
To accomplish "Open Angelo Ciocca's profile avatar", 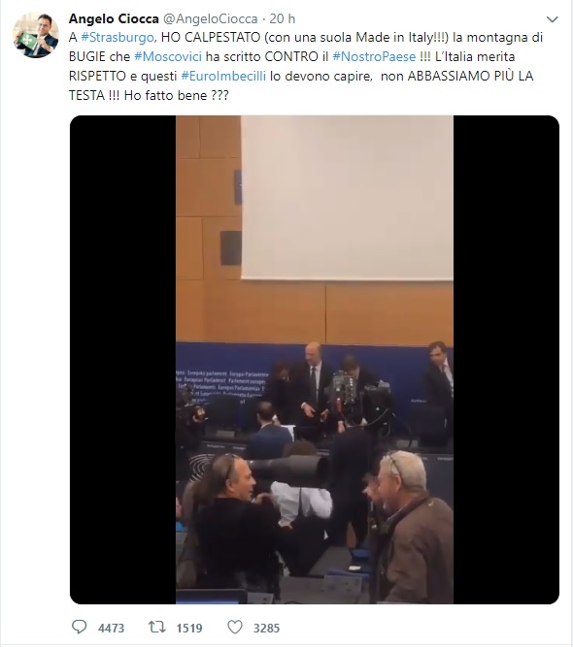I will click(x=36, y=35).
